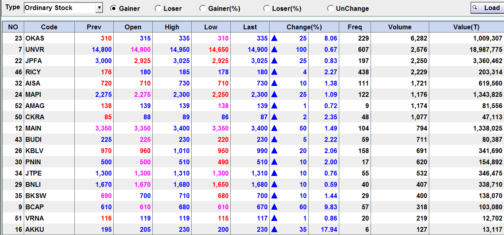Click the up arrow in CKRA row
Screen dimensions: 504x235
coord(275,117)
